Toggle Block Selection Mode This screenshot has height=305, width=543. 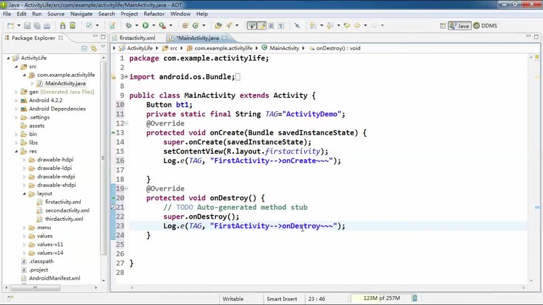271,25
